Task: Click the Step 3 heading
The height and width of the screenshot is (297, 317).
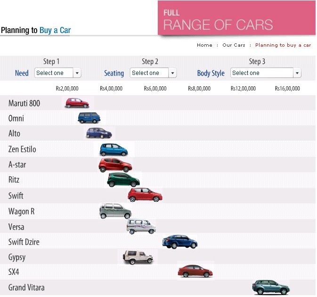Action: coord(257,61)
